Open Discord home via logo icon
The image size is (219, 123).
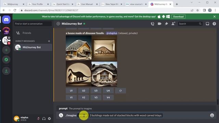pos(6,20)
